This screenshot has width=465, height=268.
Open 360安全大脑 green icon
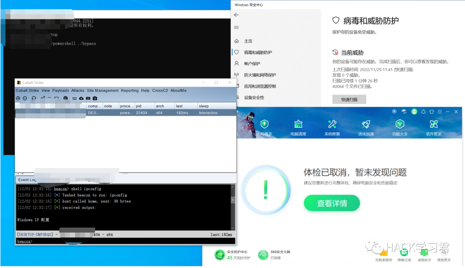263,255
